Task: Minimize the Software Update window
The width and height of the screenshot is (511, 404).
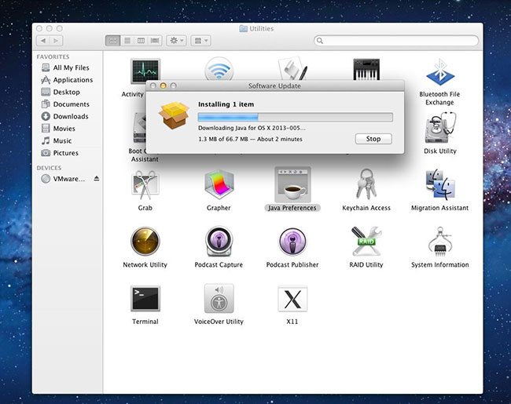Action: click(163, 86)
